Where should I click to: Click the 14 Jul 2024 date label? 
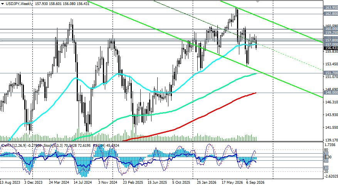click(x=83, y=182)
